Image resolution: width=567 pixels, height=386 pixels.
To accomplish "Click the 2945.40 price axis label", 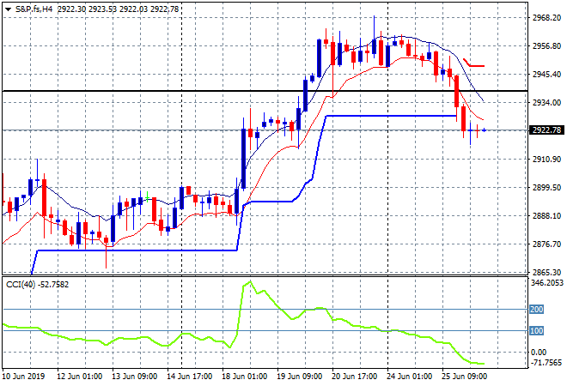I will pyautogui.click(x=546, y=75).
